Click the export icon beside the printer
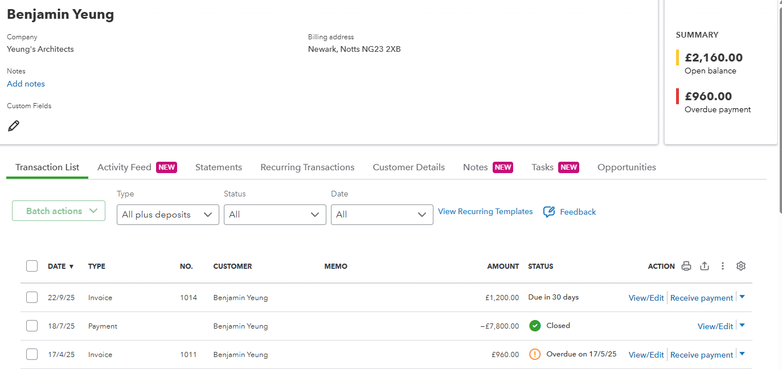This screenshot has height=369, width=782. (x=705, y=266)
